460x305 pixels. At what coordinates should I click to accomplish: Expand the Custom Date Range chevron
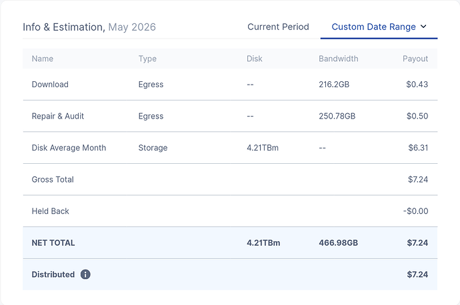(423, 27)
